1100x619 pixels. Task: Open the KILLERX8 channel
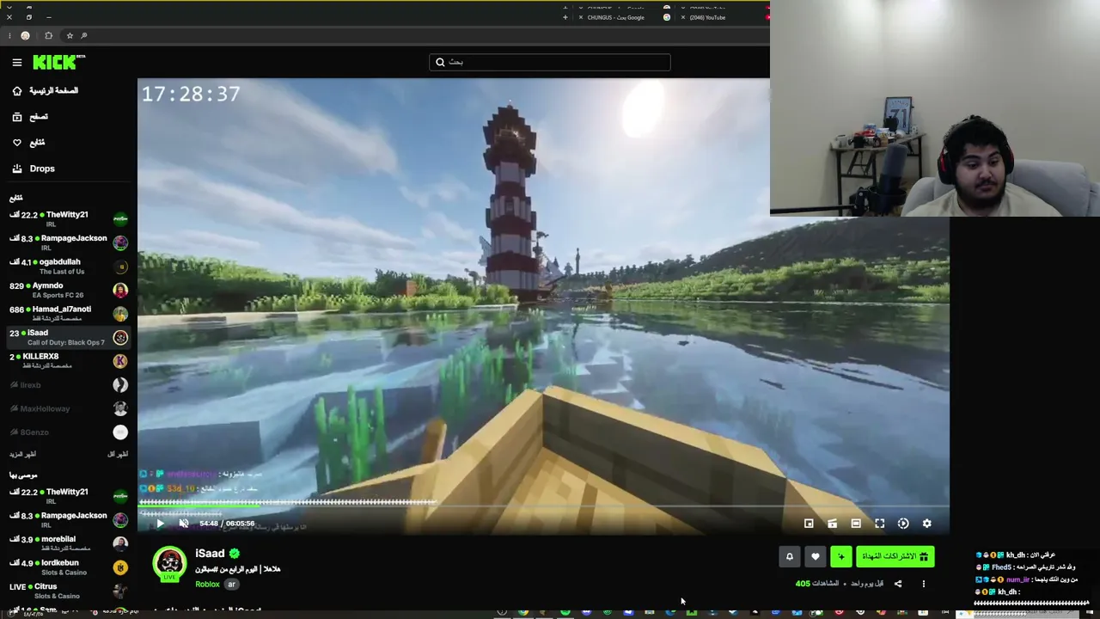click(x=67, y=360)
